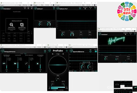Viewport: 137px width, 93px height.
Task: Click Noise Reduction waveform icon in DialogueEnhance
Action: (x=4, y=64)
